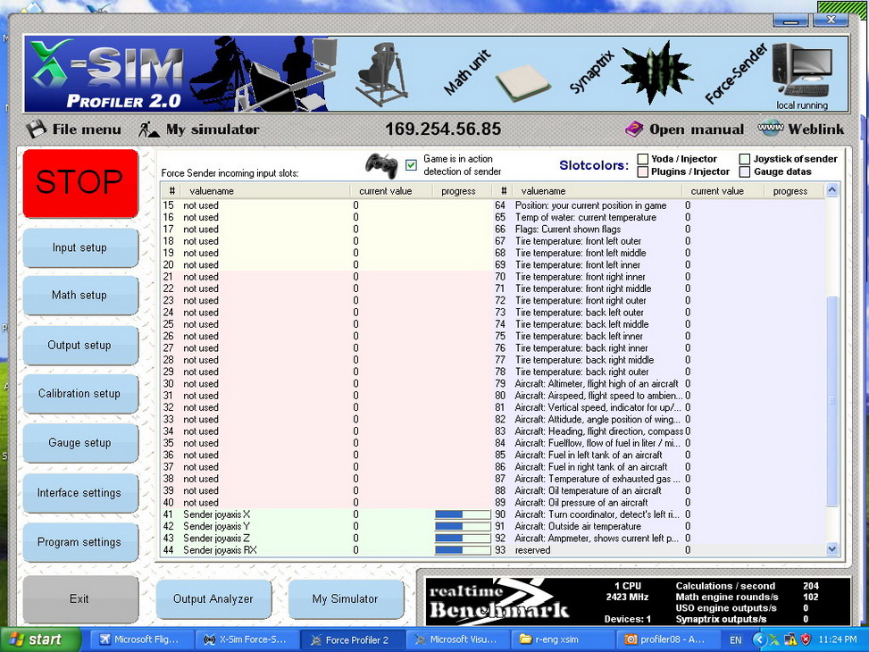Open Interface settings
Image resolution: width=869 pixels, height=652 pixels.
pyautogui.click(x=80, y=493)
